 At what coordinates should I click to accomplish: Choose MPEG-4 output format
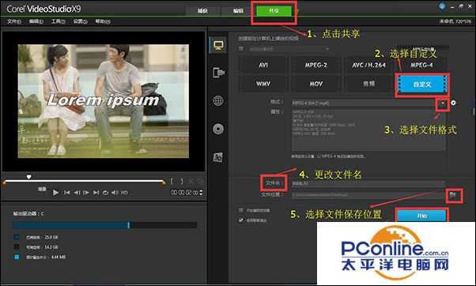coord(421,66)
